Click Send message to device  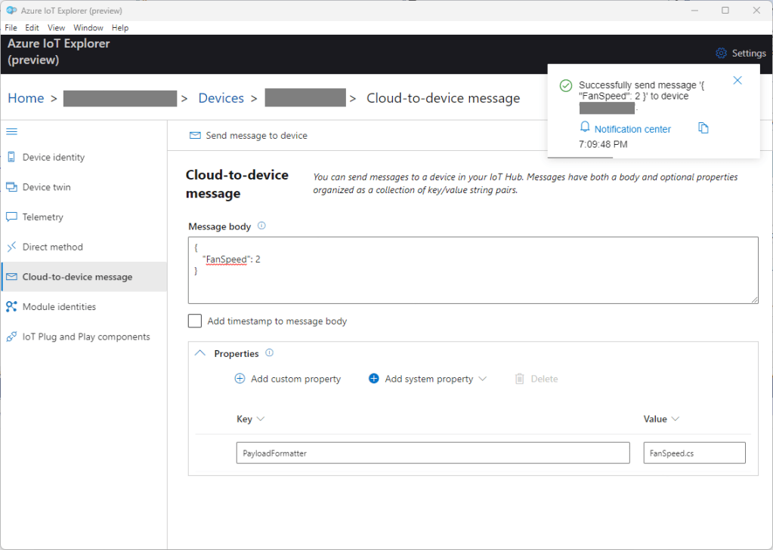(249, 136)
